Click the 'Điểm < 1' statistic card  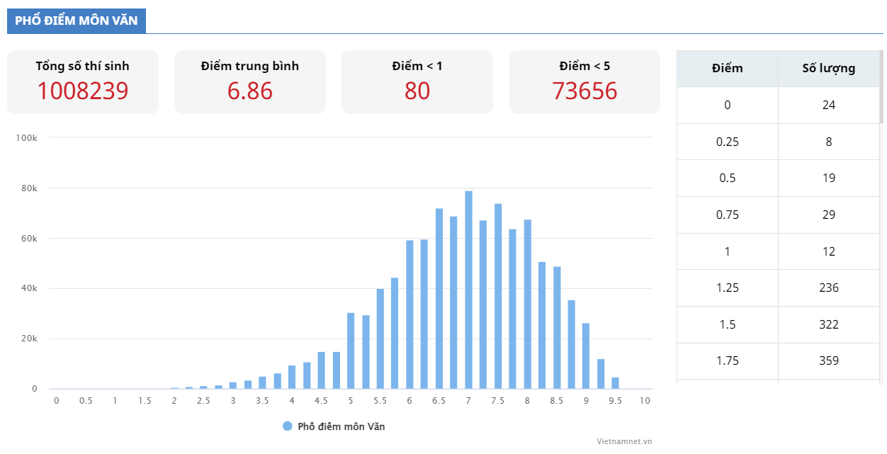pos(417,82)
